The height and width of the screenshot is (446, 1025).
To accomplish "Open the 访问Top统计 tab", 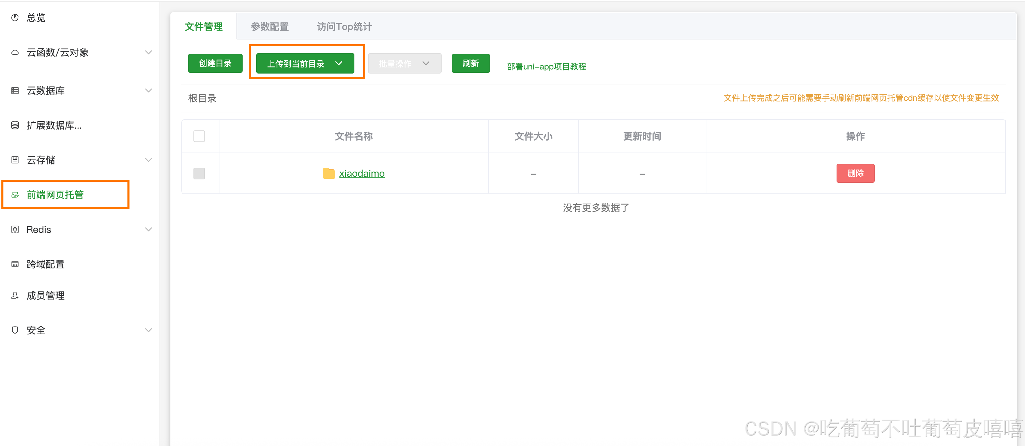I will pyautogui.click(x=344, y=26).
